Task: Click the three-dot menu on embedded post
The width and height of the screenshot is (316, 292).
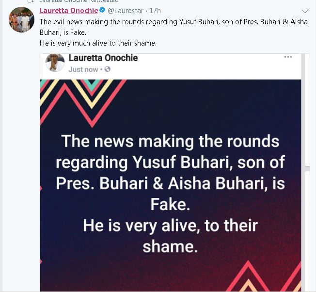Action: pos(288,57)
